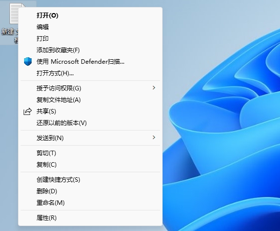The image size is (280, 231).
Task: Select 编辑 in the context menu
Action: click(x=90, y=27)
